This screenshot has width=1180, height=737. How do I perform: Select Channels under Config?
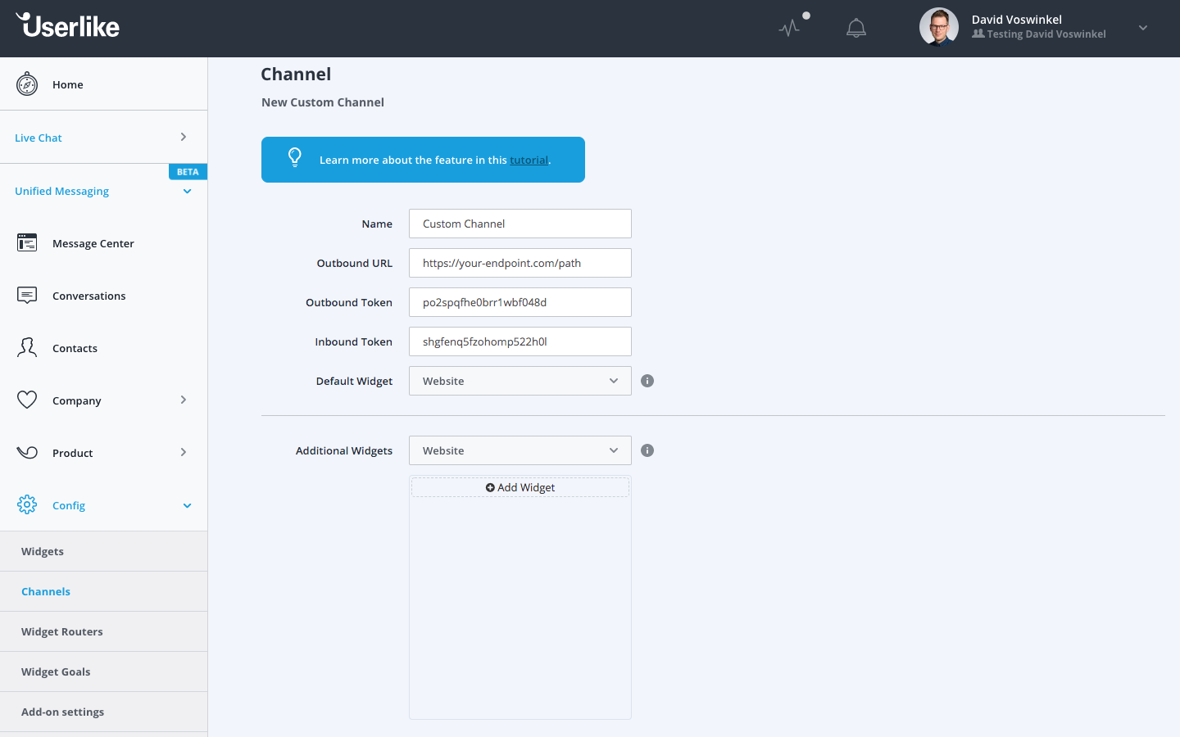point(103,591)
